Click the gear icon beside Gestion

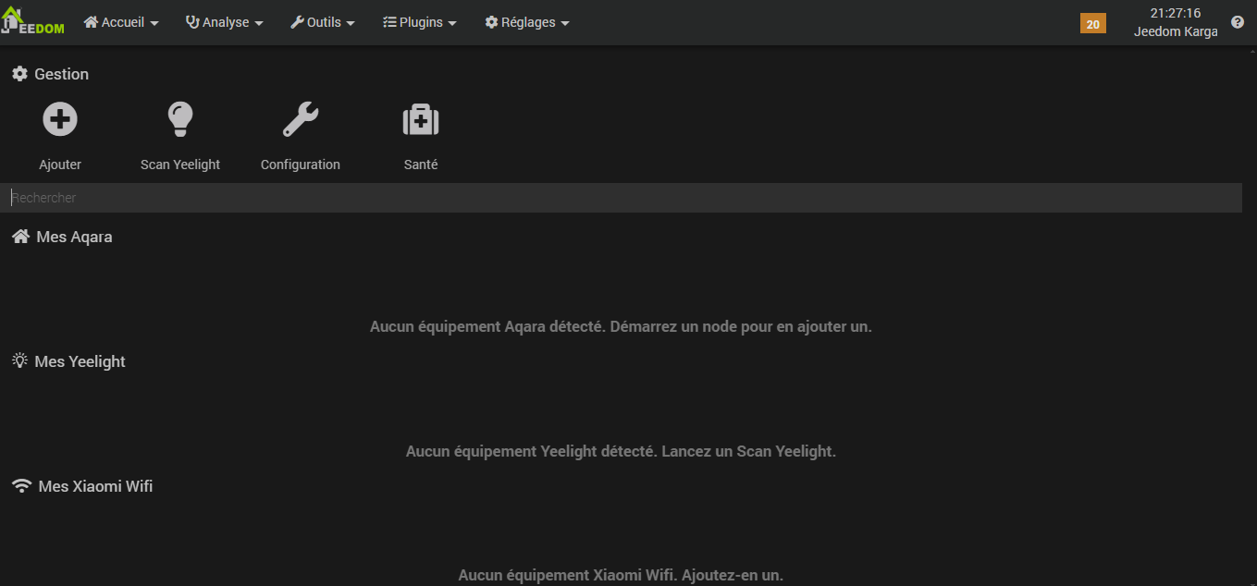[x=19, y=74]
